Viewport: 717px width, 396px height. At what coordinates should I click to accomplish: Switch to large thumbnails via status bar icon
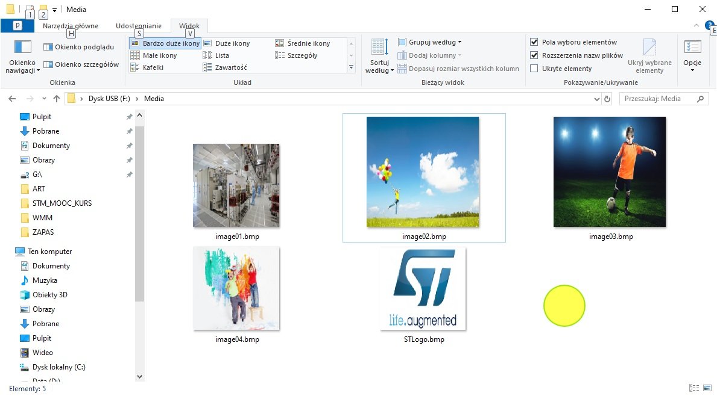pyautogui.click(x=707, y=388)
